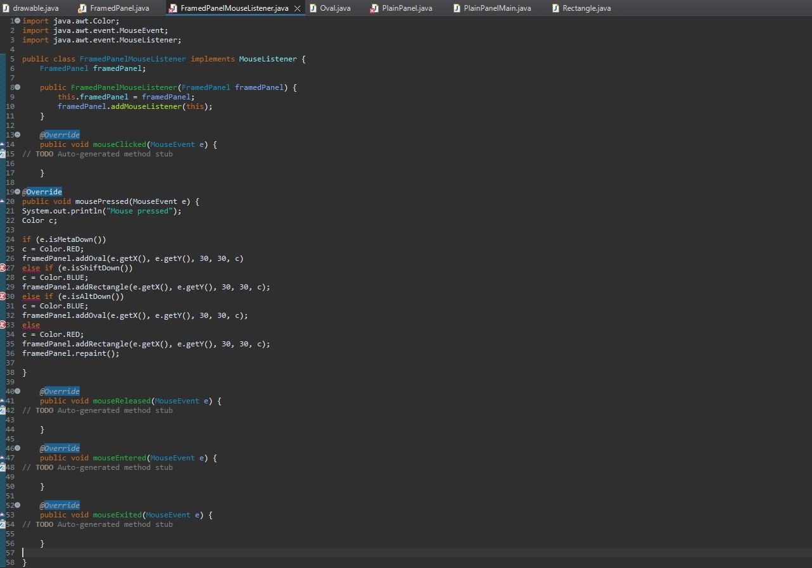The width and height of the screenshot is (812, 568).
Task: Click the error marker beside line 33 else
Action: coord(3,325)
